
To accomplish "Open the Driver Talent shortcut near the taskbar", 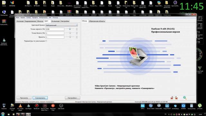I will click(151, 106).
